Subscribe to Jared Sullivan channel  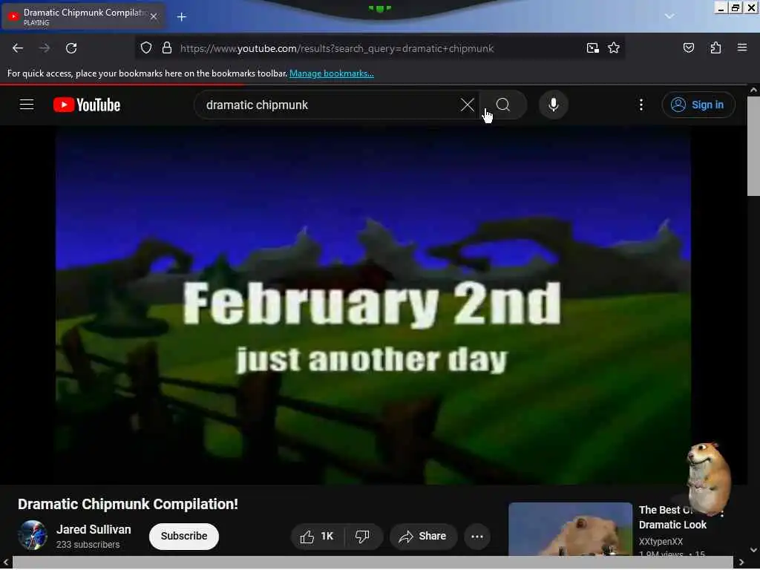point(184,536)
